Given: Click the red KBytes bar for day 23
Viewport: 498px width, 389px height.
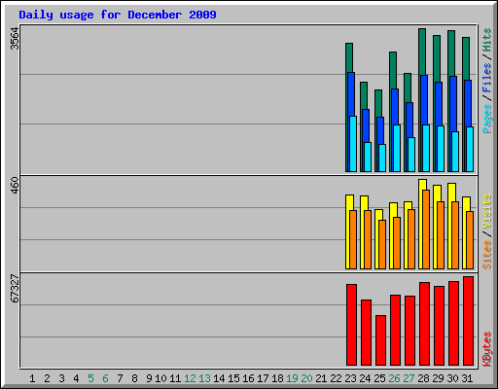Looking at the screenshot, I should tap(351, 325).
